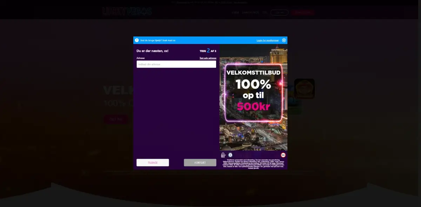
Task: Focus the "Indtast din adresse" field
Action: [176, 64]
